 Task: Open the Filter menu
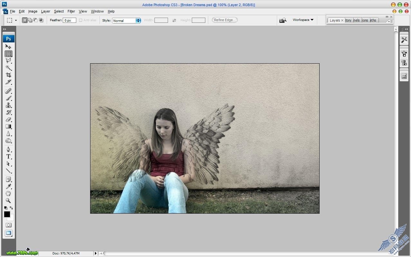[71, 11]
